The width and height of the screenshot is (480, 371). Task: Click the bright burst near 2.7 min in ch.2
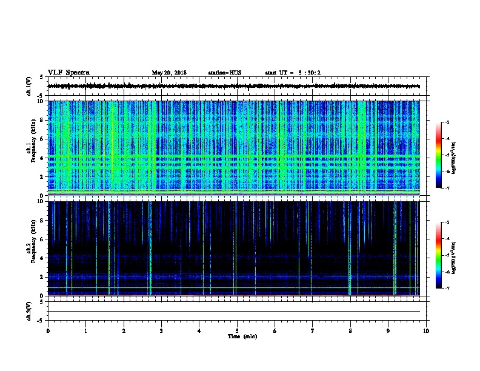click(150, 249)
